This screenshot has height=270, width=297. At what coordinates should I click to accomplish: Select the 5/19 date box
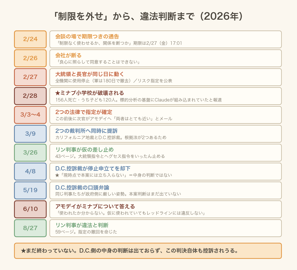tap(30, 190)
